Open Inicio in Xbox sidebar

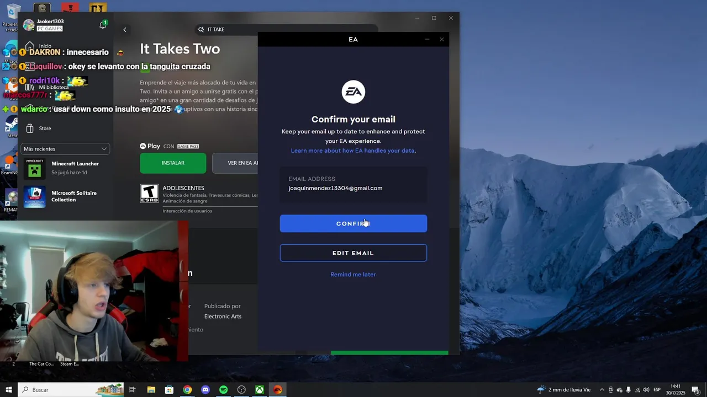[x=45, y=46]
